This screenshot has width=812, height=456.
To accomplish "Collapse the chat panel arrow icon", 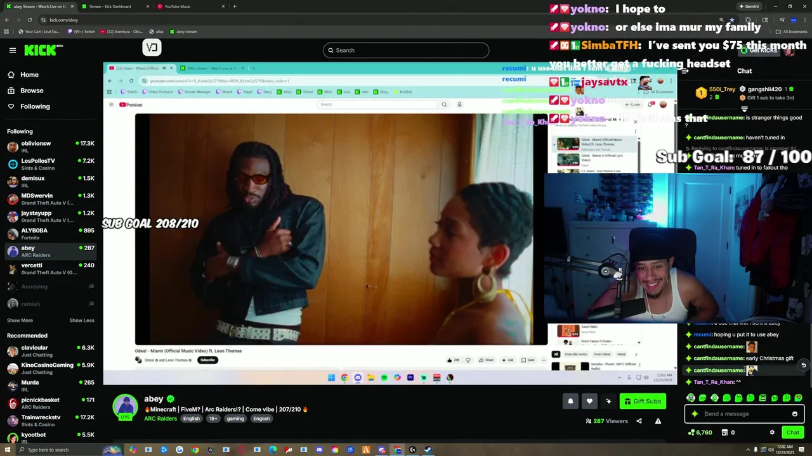I will tap(684, 71).
